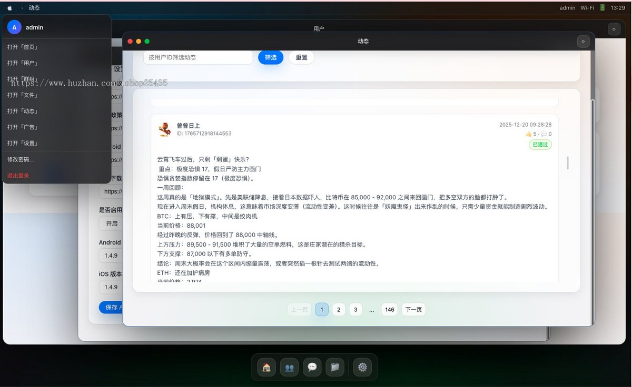This screenshot has height=387, width=632.
Task: Go to page 146 in pagination
Action: tap(389, 309)
